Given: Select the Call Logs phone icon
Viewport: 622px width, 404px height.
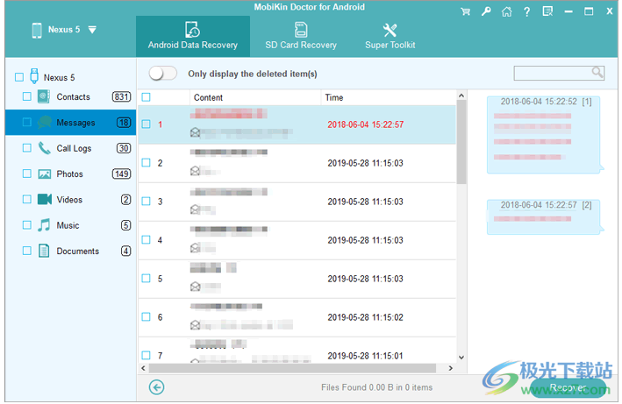Looking at the screenshot, I should pos(44,148).
